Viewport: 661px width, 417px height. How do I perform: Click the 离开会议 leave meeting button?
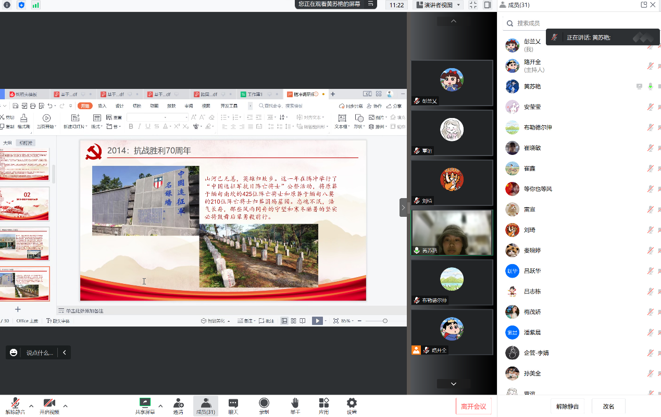coord(473,406)
